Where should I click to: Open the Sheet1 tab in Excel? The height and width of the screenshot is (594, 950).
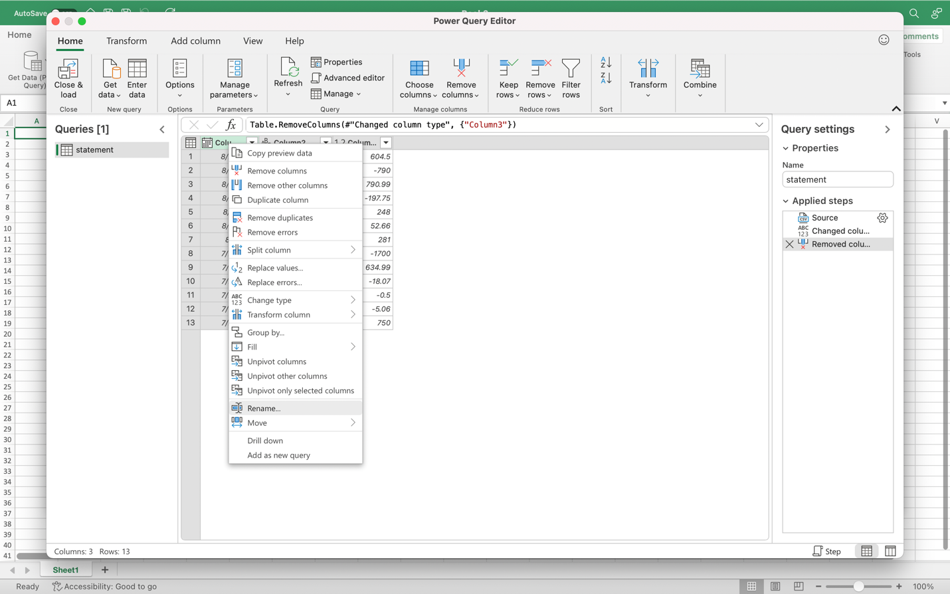pyautogui.click(x=66, y=570)
